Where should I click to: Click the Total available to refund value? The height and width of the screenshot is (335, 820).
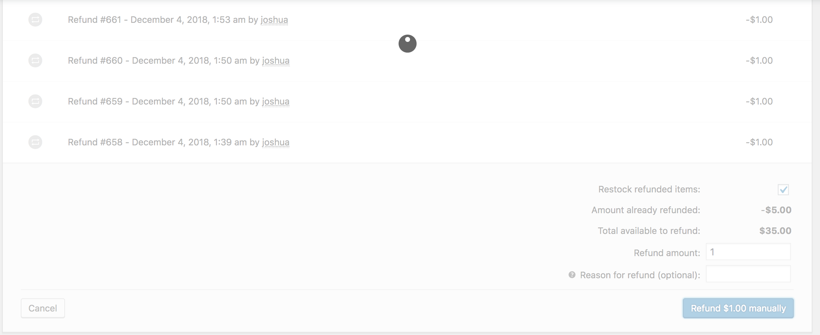pos(775,230)
